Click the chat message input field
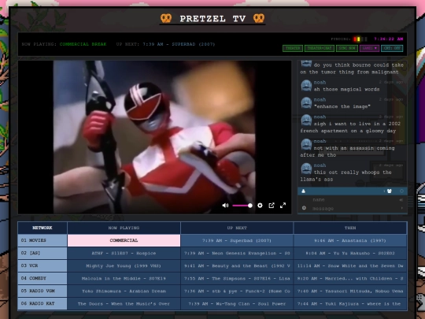Viewport: 425px width, 319px height. tap(353, 208)
